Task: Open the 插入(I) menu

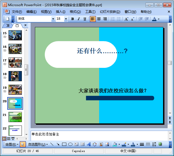Action: (x=60, y=12)
